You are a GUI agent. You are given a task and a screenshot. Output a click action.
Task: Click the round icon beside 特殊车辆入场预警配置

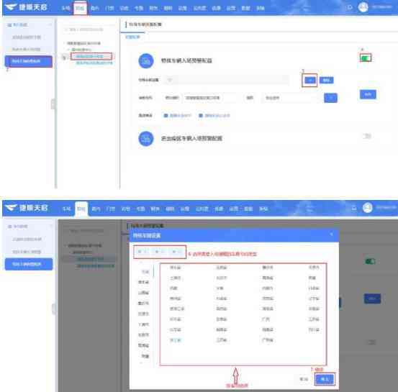pyautogui.click(x=146, y=61)
